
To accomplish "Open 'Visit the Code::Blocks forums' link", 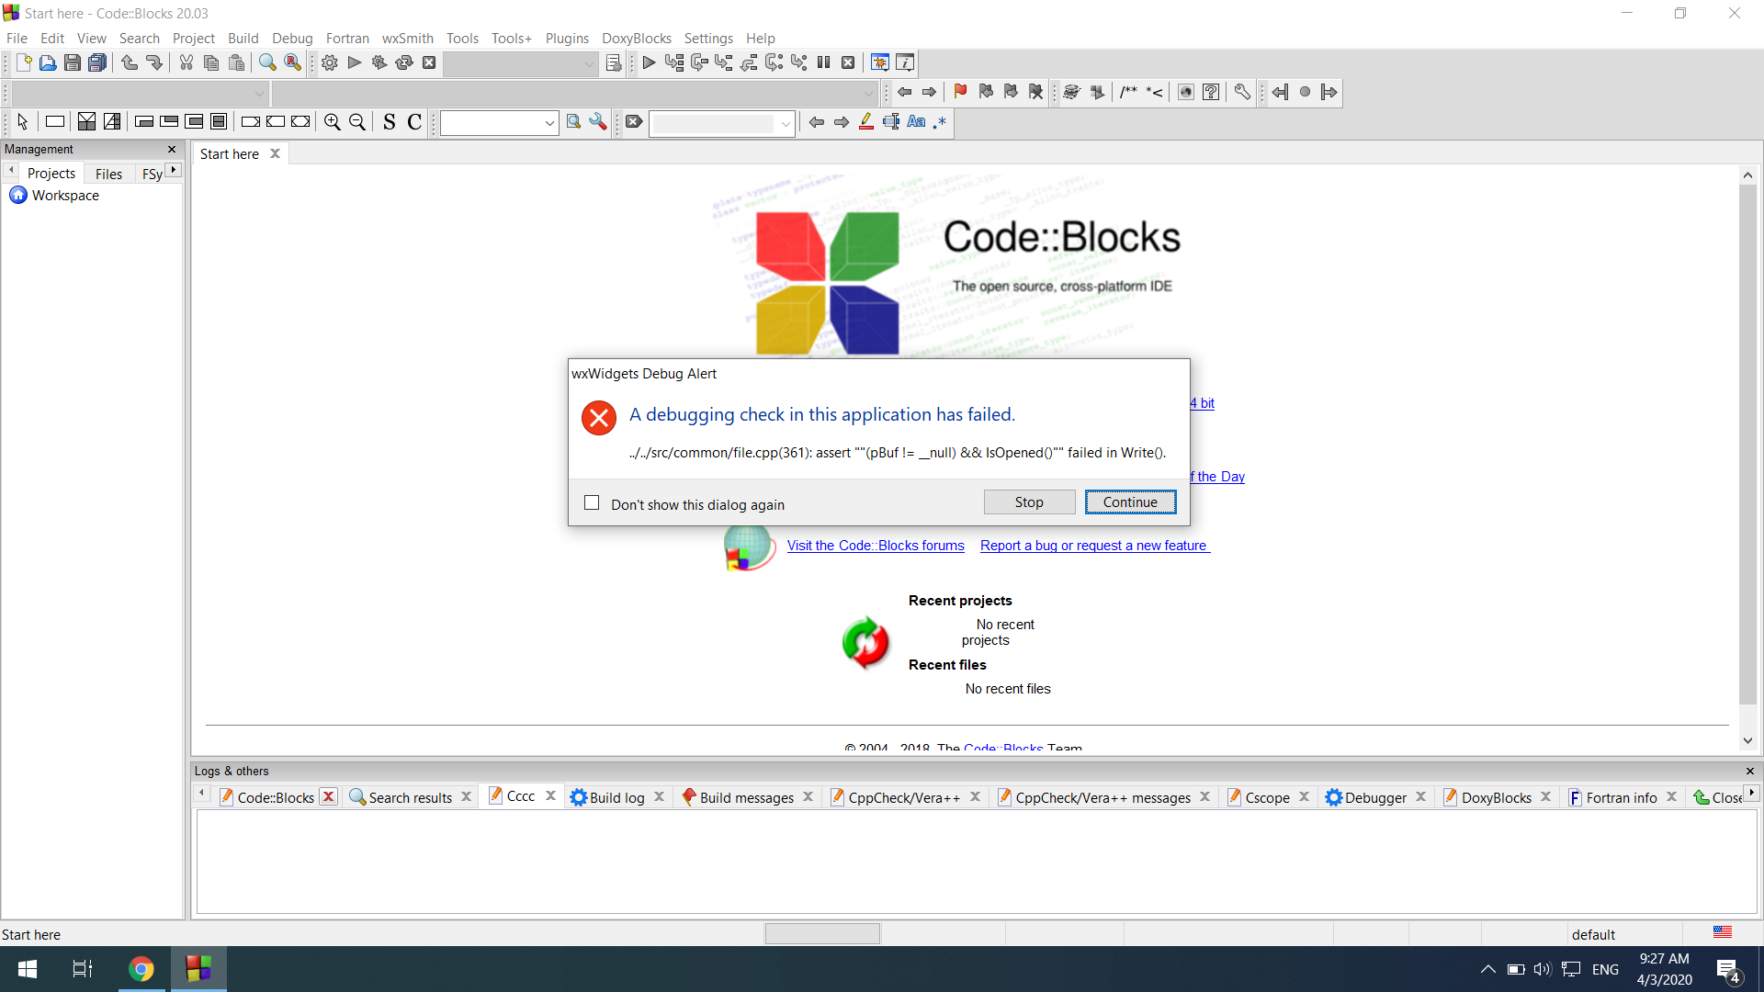I will point(875,546).
